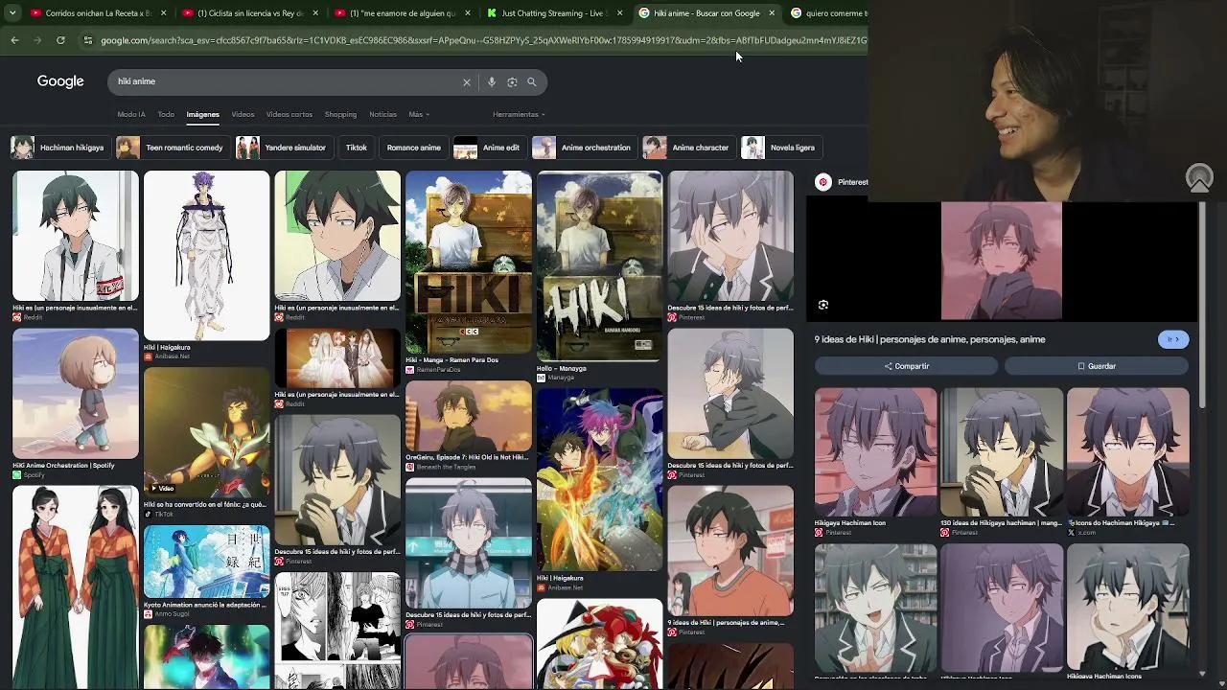This screenshot has width=1227, height=690.
Task: Expand the Herramientas dropdown
Action: coord(519,114)
